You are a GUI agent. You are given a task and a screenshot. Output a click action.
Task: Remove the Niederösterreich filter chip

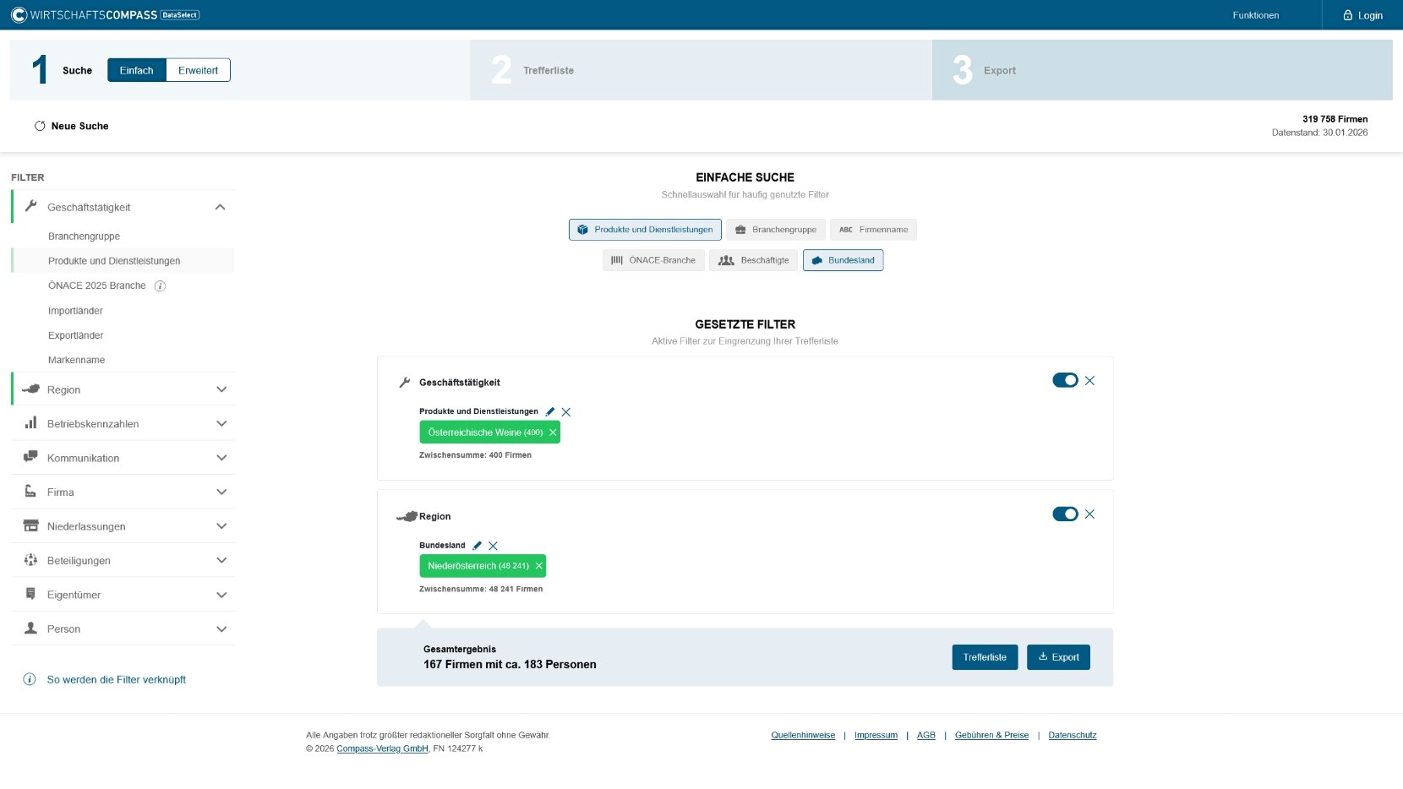pyautogui.click(x=538, y=566)
